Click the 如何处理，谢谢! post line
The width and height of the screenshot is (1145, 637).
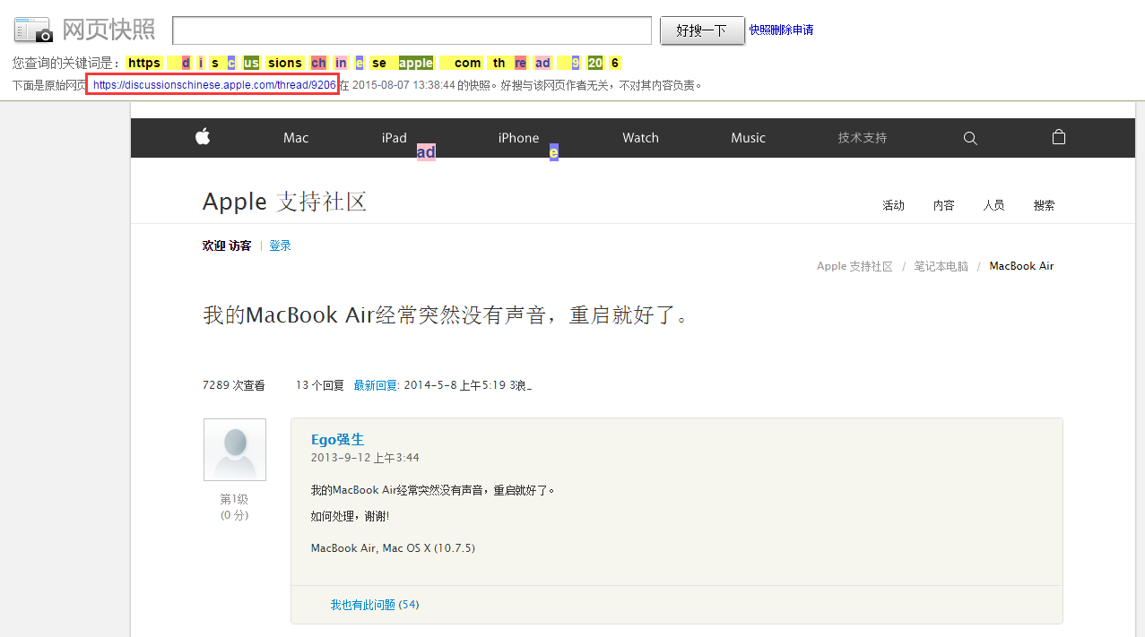pyautogui.click(x=350, y=516)
